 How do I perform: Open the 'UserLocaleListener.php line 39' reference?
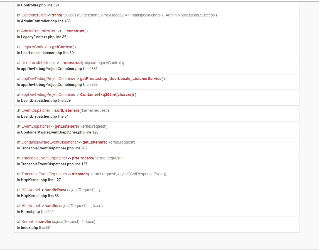(x=47, y=53)
